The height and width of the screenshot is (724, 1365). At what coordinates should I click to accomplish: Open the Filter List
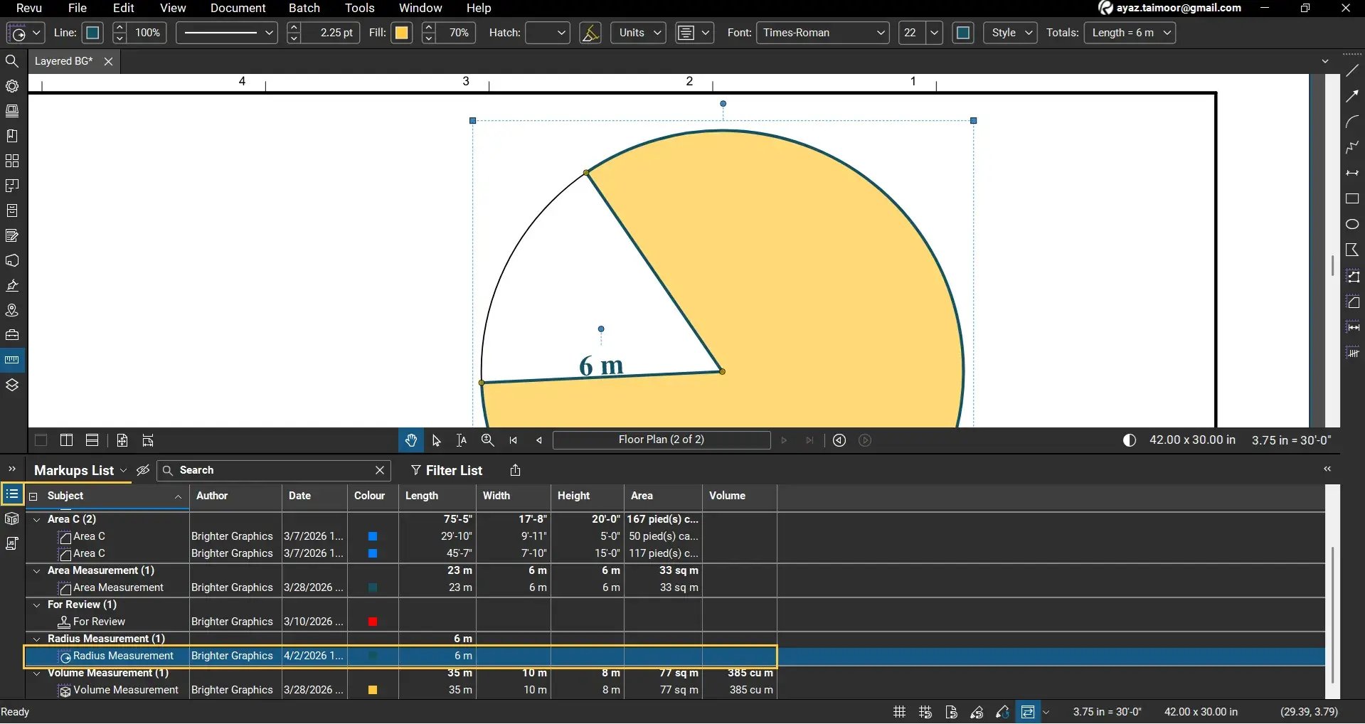click(x=447, y=470)
